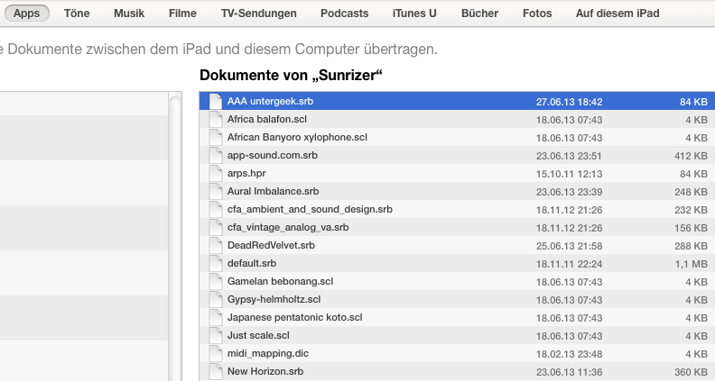
Task: Click the 360 KB size value
Action: click(x=691, y=372)
